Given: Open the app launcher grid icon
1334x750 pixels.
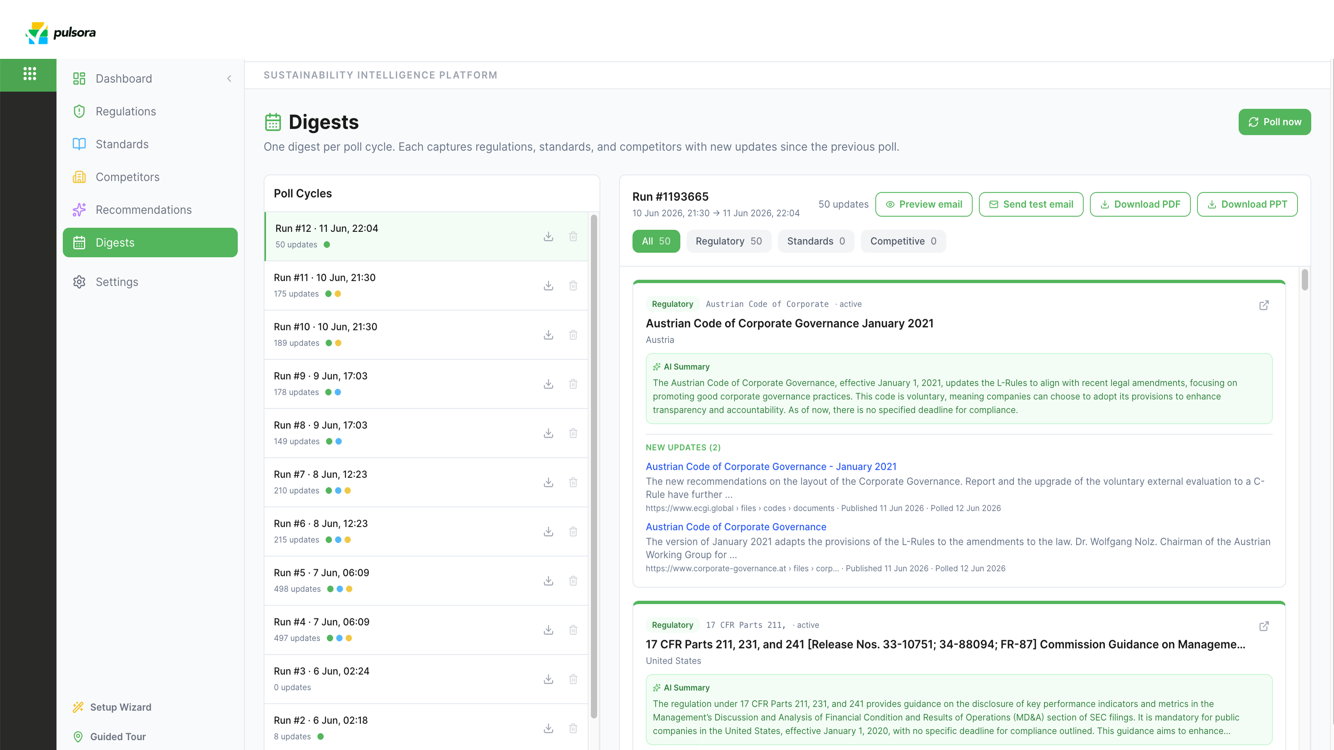Looking at the screenshot, I should 29,74.
